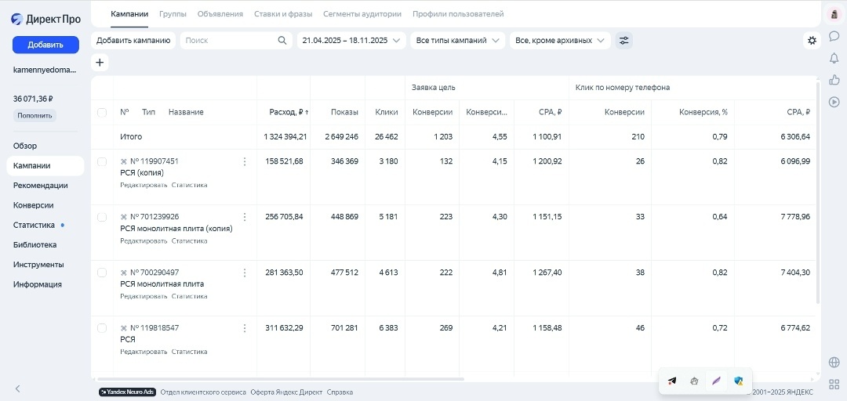
Task: Click the plus icon below Добавить кампанию
Action: [100, 63]
